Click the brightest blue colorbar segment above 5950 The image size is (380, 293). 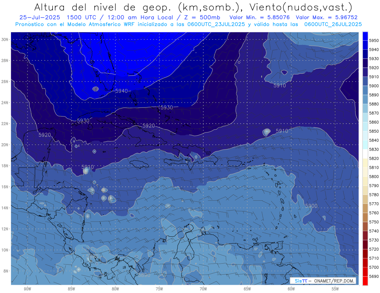[365, 36]
